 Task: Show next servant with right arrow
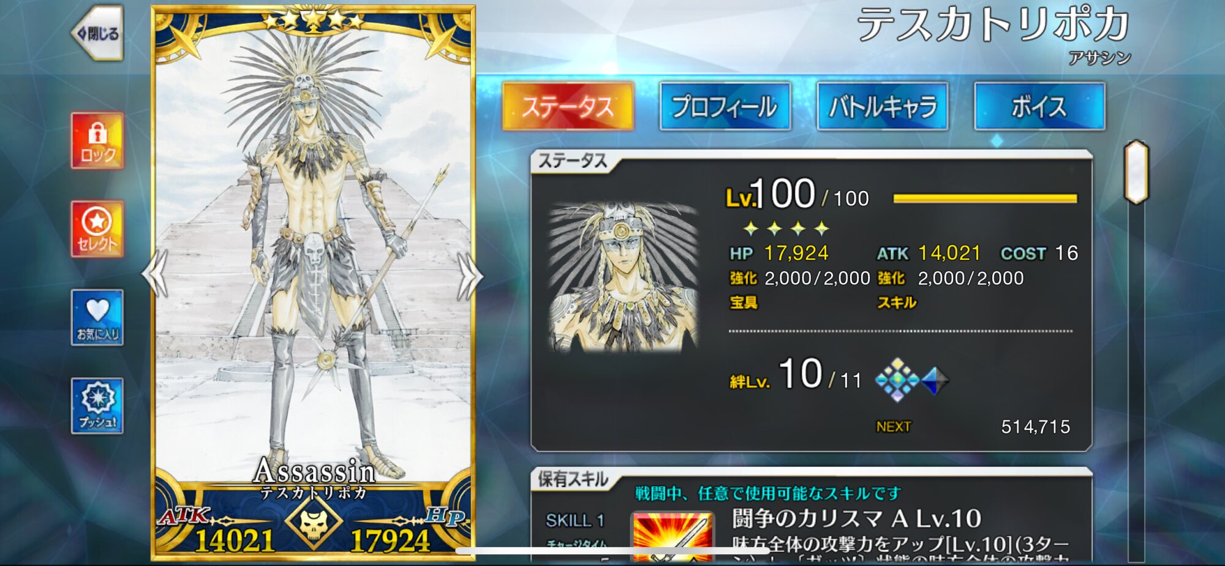pyautogui.click(x=470, y=276)
